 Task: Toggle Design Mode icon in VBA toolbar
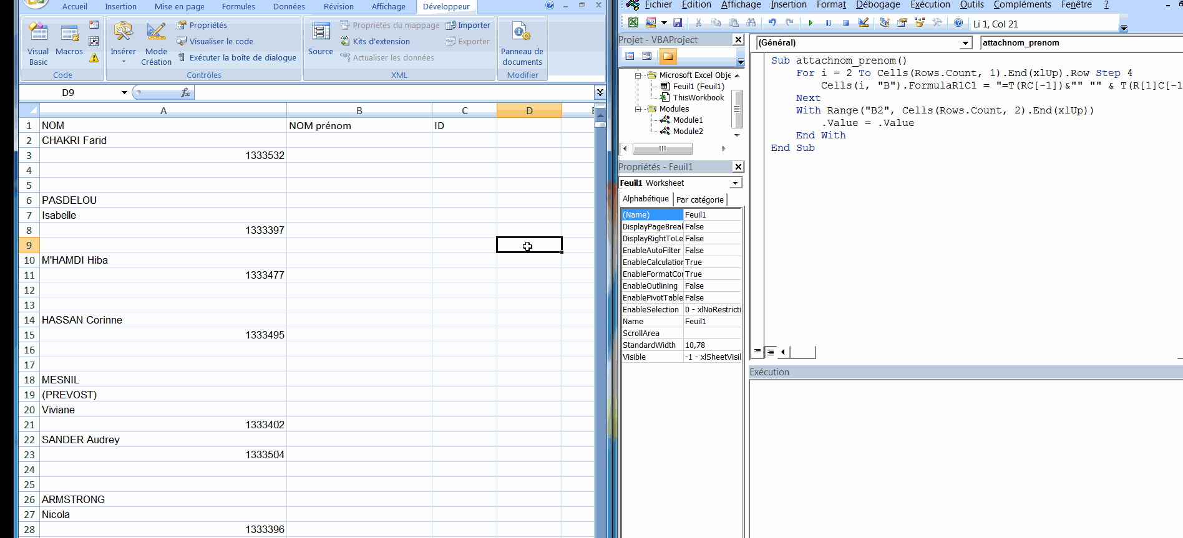pos(864,22)
